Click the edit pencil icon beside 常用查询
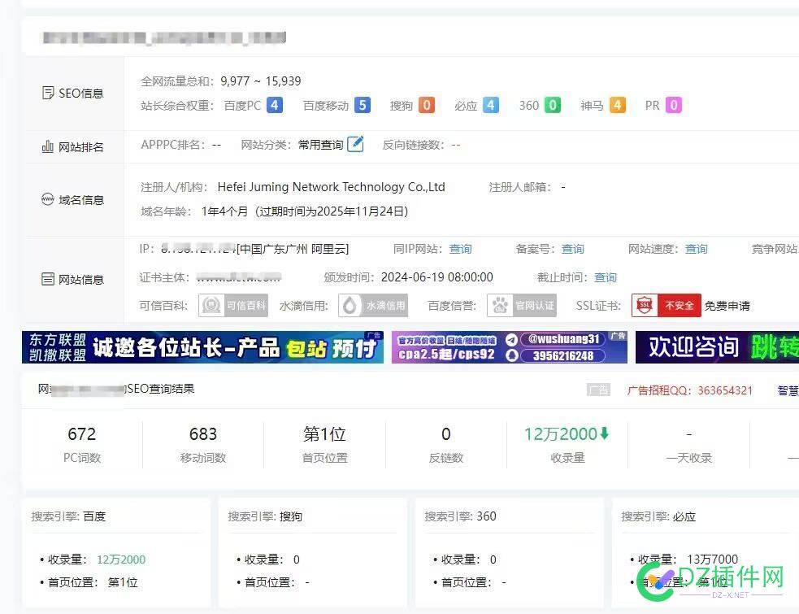This screenshot has width=799, height=614. point(355,145)
